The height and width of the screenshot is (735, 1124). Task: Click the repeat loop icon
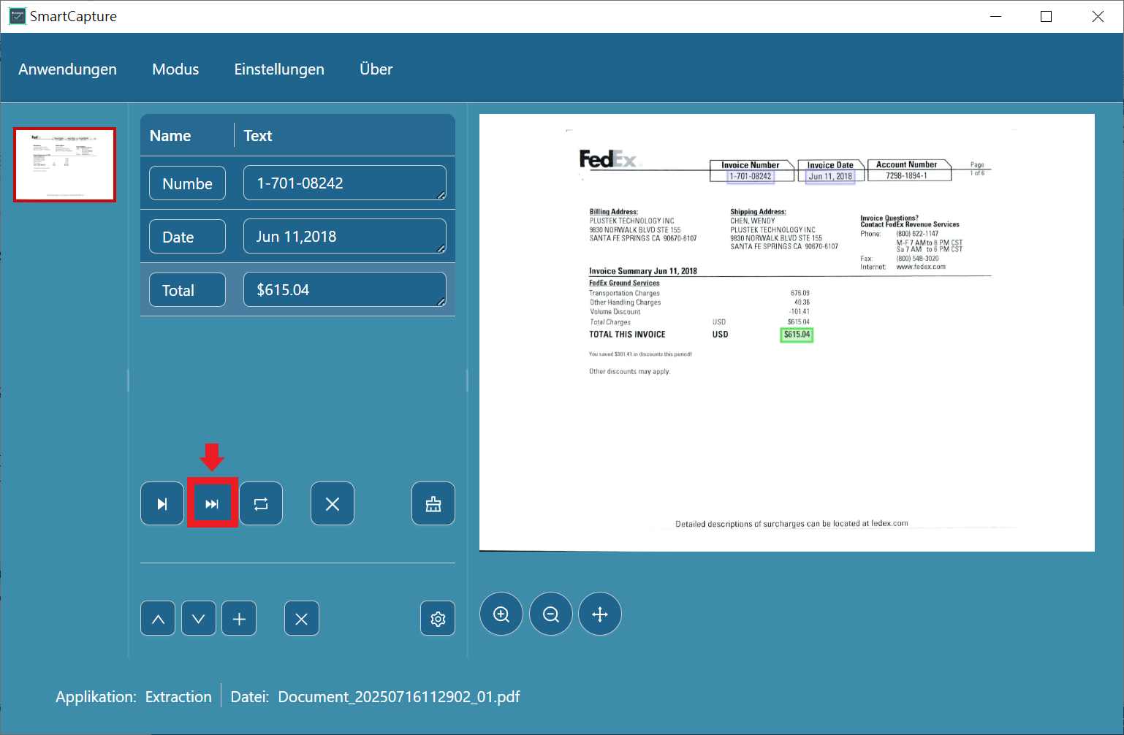pyautogui.click(x=261, y=504)
